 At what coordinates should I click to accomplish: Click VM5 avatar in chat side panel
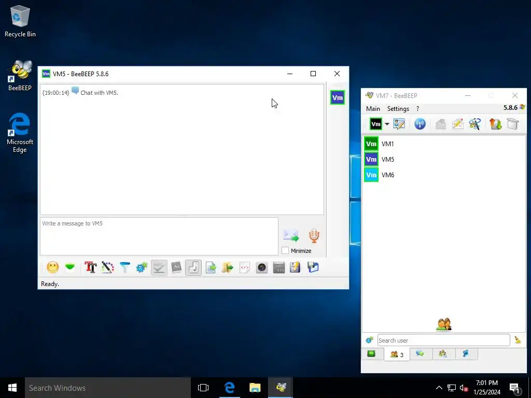pos(338,98)
